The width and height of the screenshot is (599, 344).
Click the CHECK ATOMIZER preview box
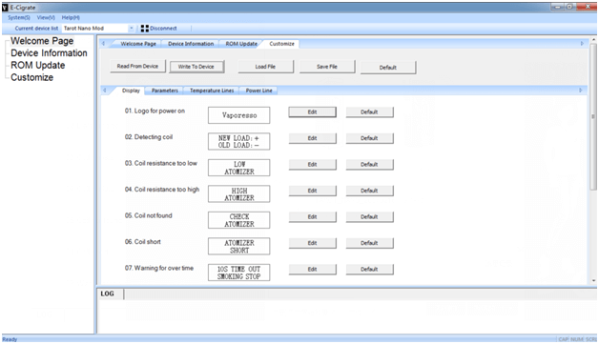(238, 220)
